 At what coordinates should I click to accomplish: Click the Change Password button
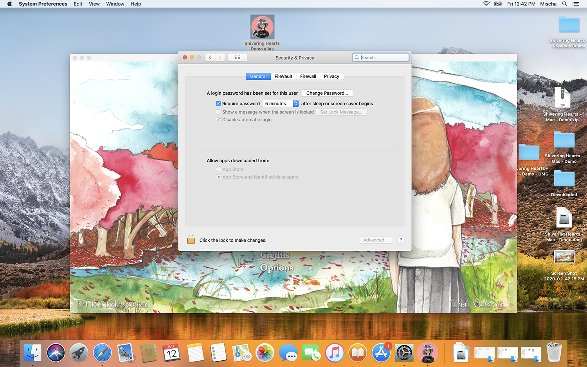point(327,93)
